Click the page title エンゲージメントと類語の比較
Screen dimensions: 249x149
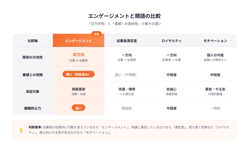click(x=124, y=16)
